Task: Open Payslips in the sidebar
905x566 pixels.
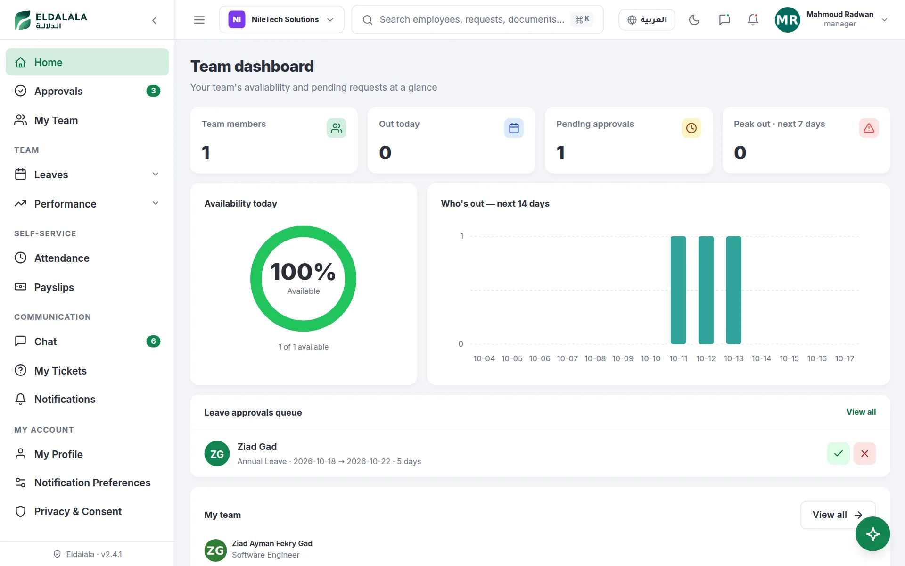Action: tap(87, 287)
